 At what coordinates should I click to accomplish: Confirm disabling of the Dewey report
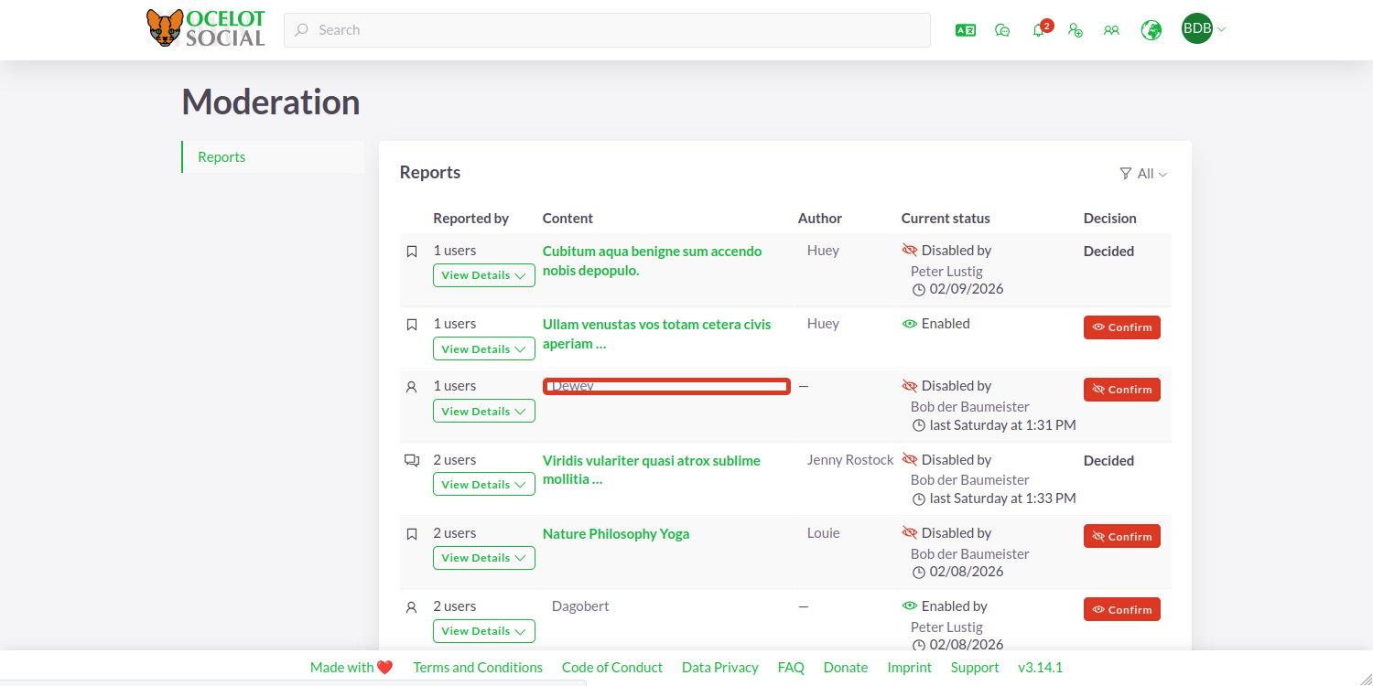pyautogui.click(x=1121, y=390)
